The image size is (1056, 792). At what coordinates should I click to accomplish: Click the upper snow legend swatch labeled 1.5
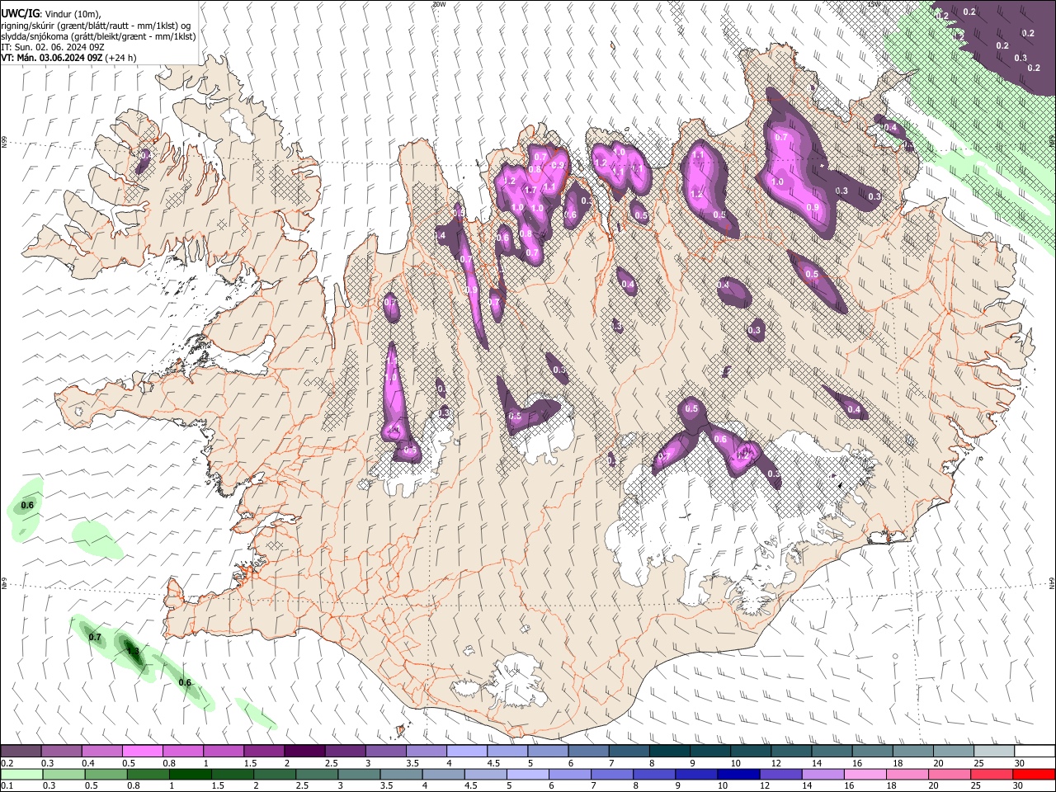click(x=263, y=752)
